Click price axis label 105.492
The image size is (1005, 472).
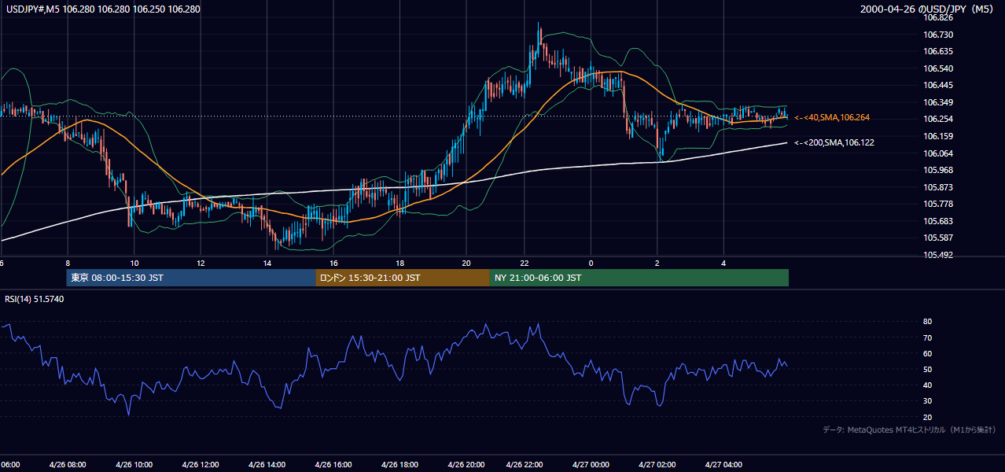pos(939,255)
